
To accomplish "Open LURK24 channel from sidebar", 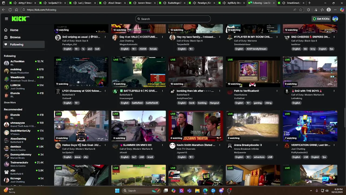I will point(24,87).
